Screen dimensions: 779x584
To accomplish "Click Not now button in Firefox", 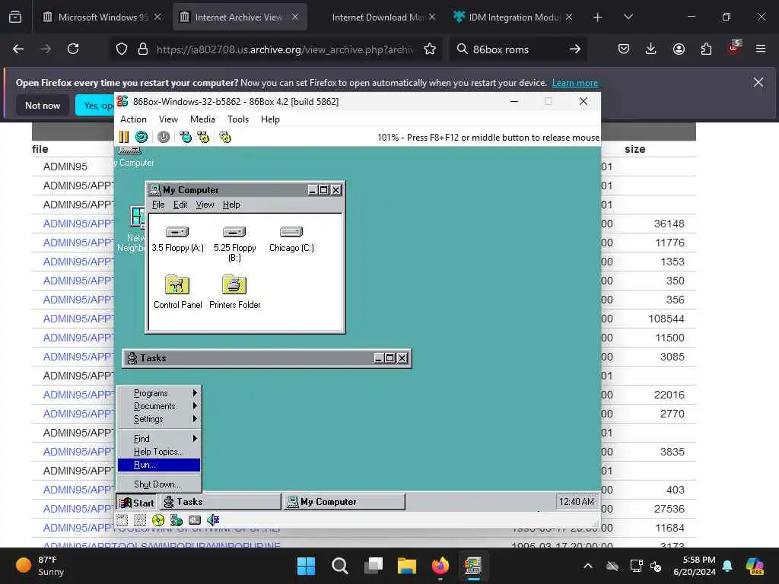I will click(x=43, y=105).
